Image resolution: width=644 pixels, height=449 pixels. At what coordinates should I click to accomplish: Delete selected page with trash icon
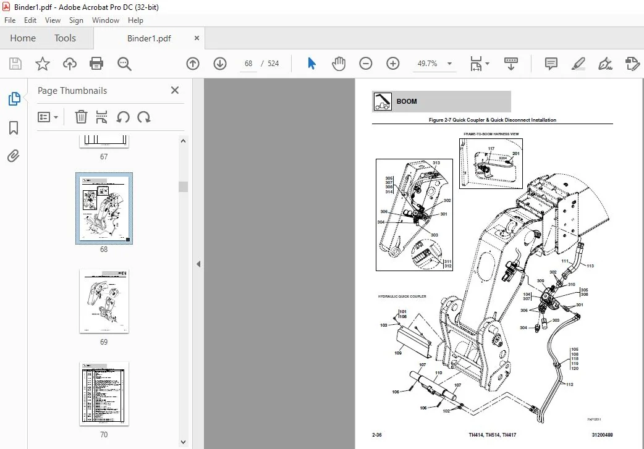81,117
